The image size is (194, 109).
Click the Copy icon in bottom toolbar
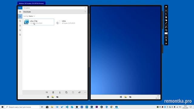66,92
